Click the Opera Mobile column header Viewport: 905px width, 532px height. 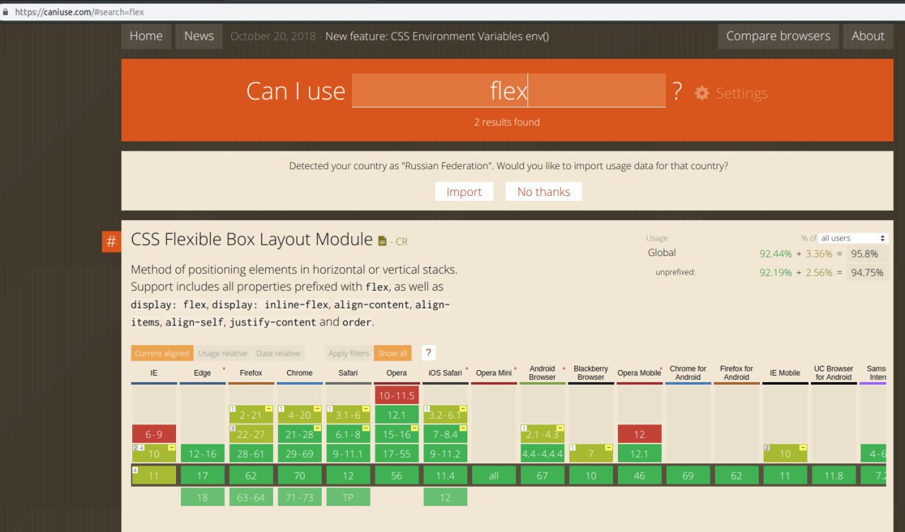click(x=639, y=373)
